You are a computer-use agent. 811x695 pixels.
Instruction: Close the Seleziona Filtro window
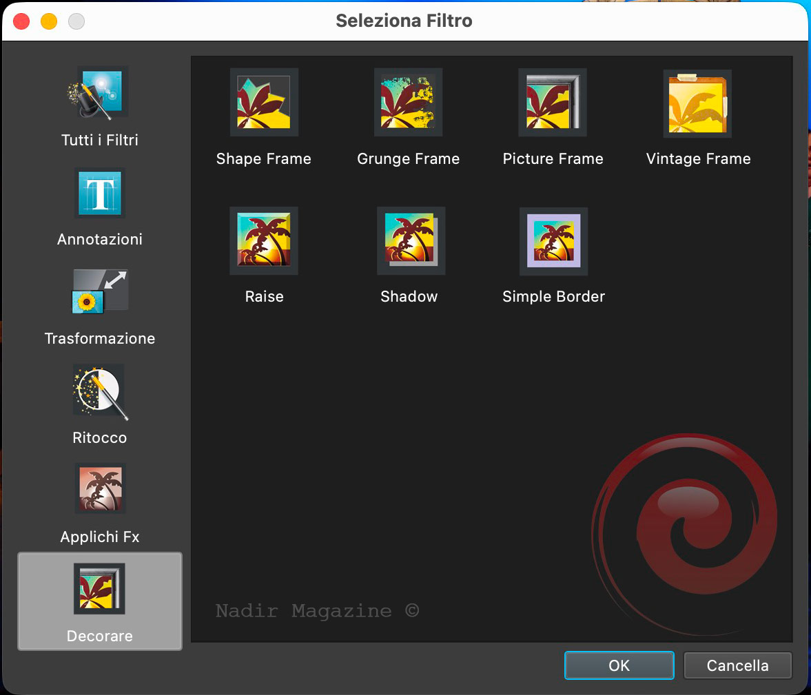click(x=21, y=21)
